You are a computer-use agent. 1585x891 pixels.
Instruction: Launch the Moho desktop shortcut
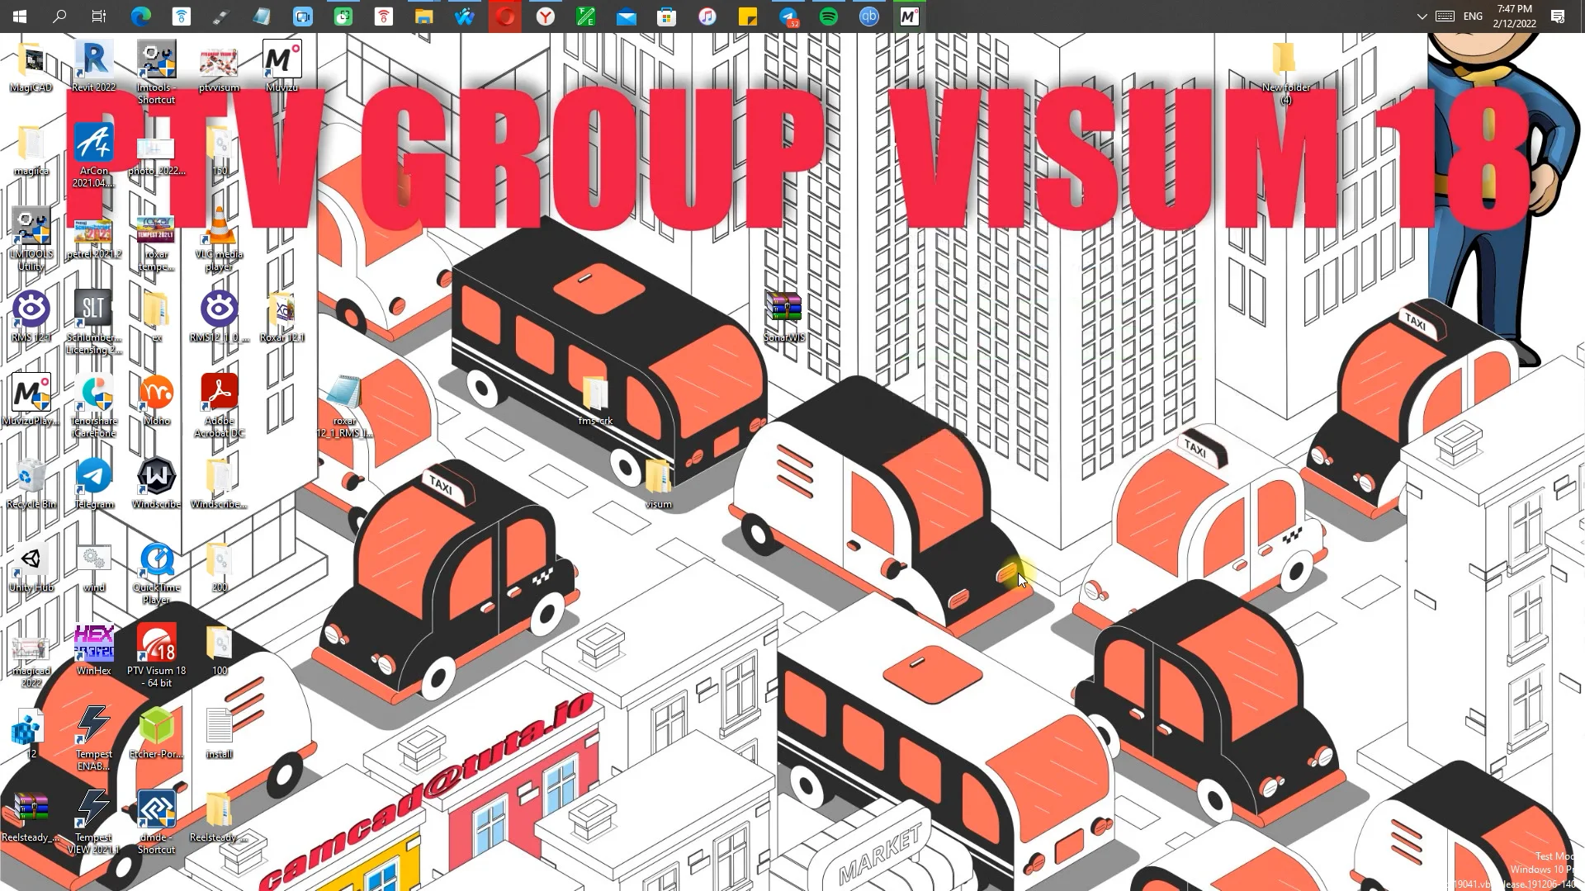pos(156,400)
